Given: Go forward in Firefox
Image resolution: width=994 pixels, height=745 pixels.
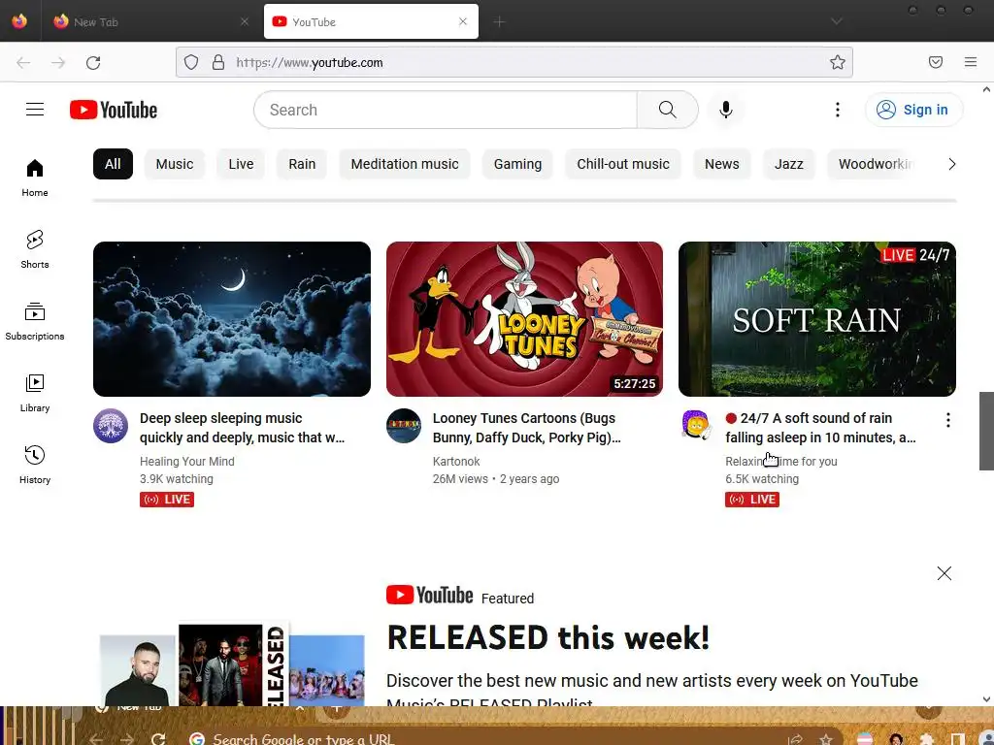Looking at the screenshot, I should tap(58, 63).
